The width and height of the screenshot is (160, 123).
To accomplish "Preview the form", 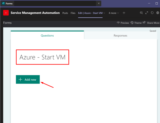I will (x=123, y=23).
